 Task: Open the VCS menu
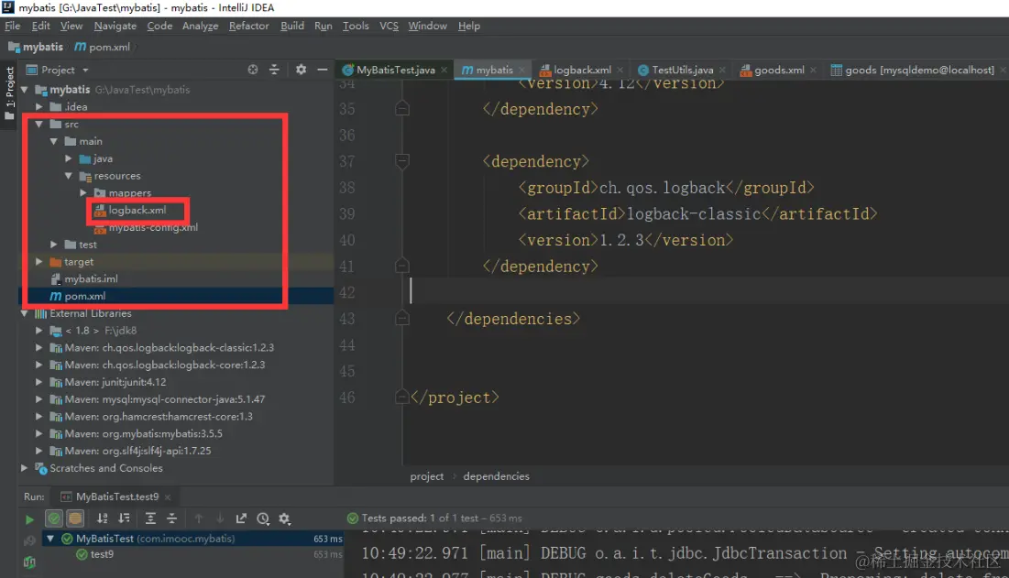point(389,26)
